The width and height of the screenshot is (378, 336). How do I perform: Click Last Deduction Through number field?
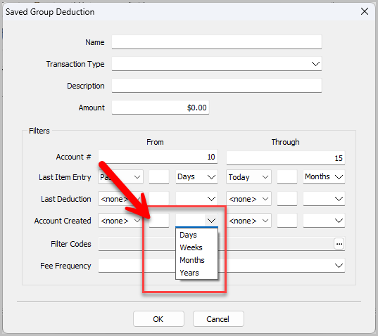[287, 199]
